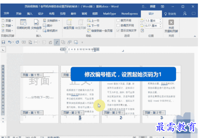The width and height of the screenshot is (199, 138).
Task: Uncheck 显示文档文字 show document text
Action: pyautogui.click(x=118, y=31)
